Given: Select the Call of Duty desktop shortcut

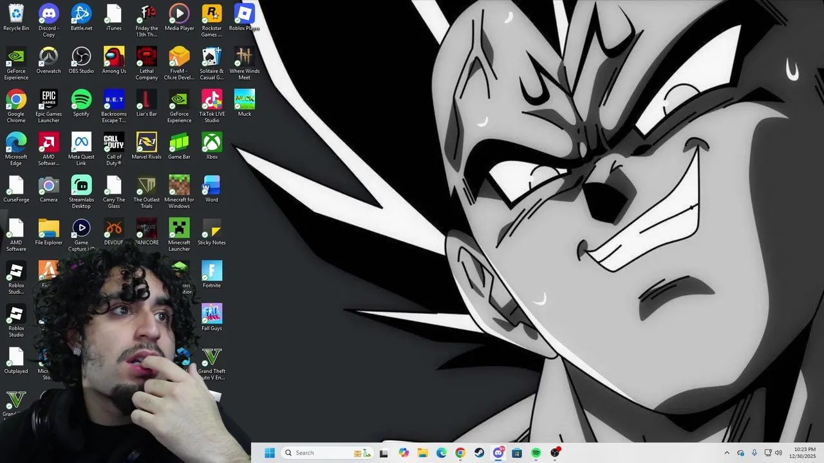Looking at the screenshot, I should coord(114,149).
